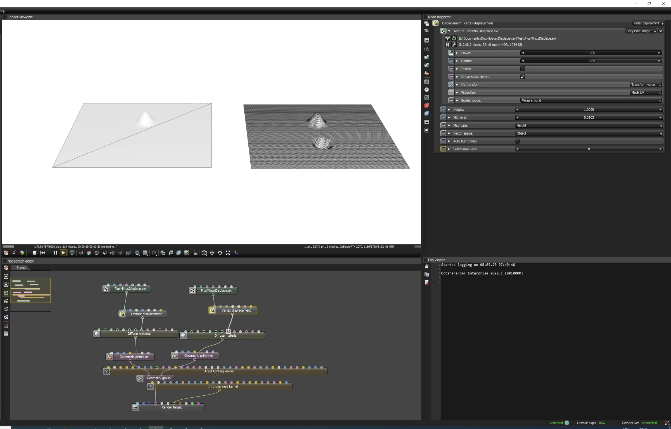Click the reload texture file icon

(x=454, y=38)
